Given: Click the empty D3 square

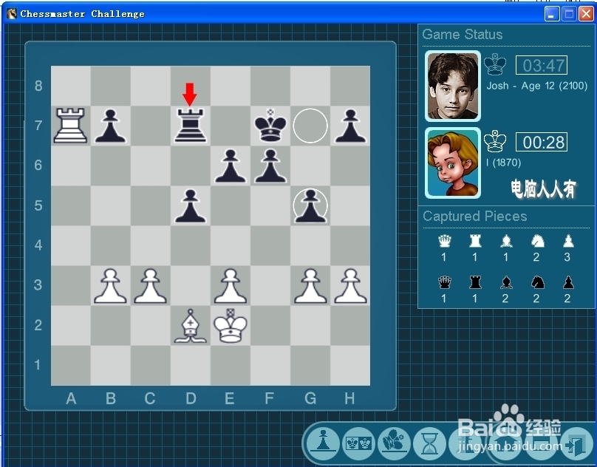Looking at the screenshot, I should pos(191,286).
